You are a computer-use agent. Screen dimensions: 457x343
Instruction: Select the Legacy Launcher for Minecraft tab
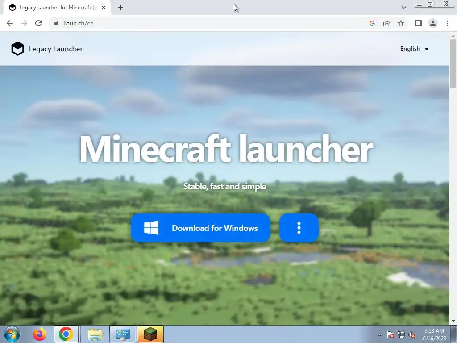[x=57, y=8]
